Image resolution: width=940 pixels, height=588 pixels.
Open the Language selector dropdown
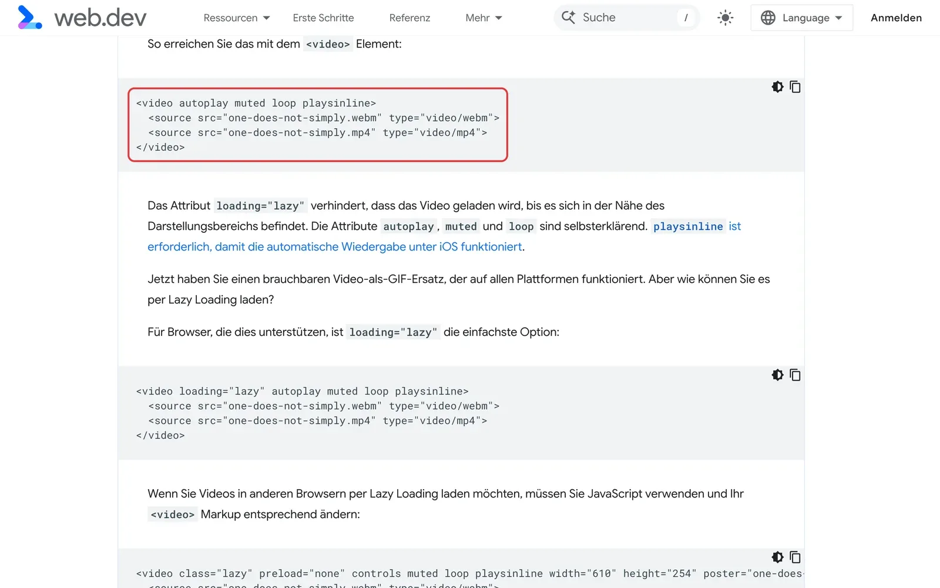(802, 18)
